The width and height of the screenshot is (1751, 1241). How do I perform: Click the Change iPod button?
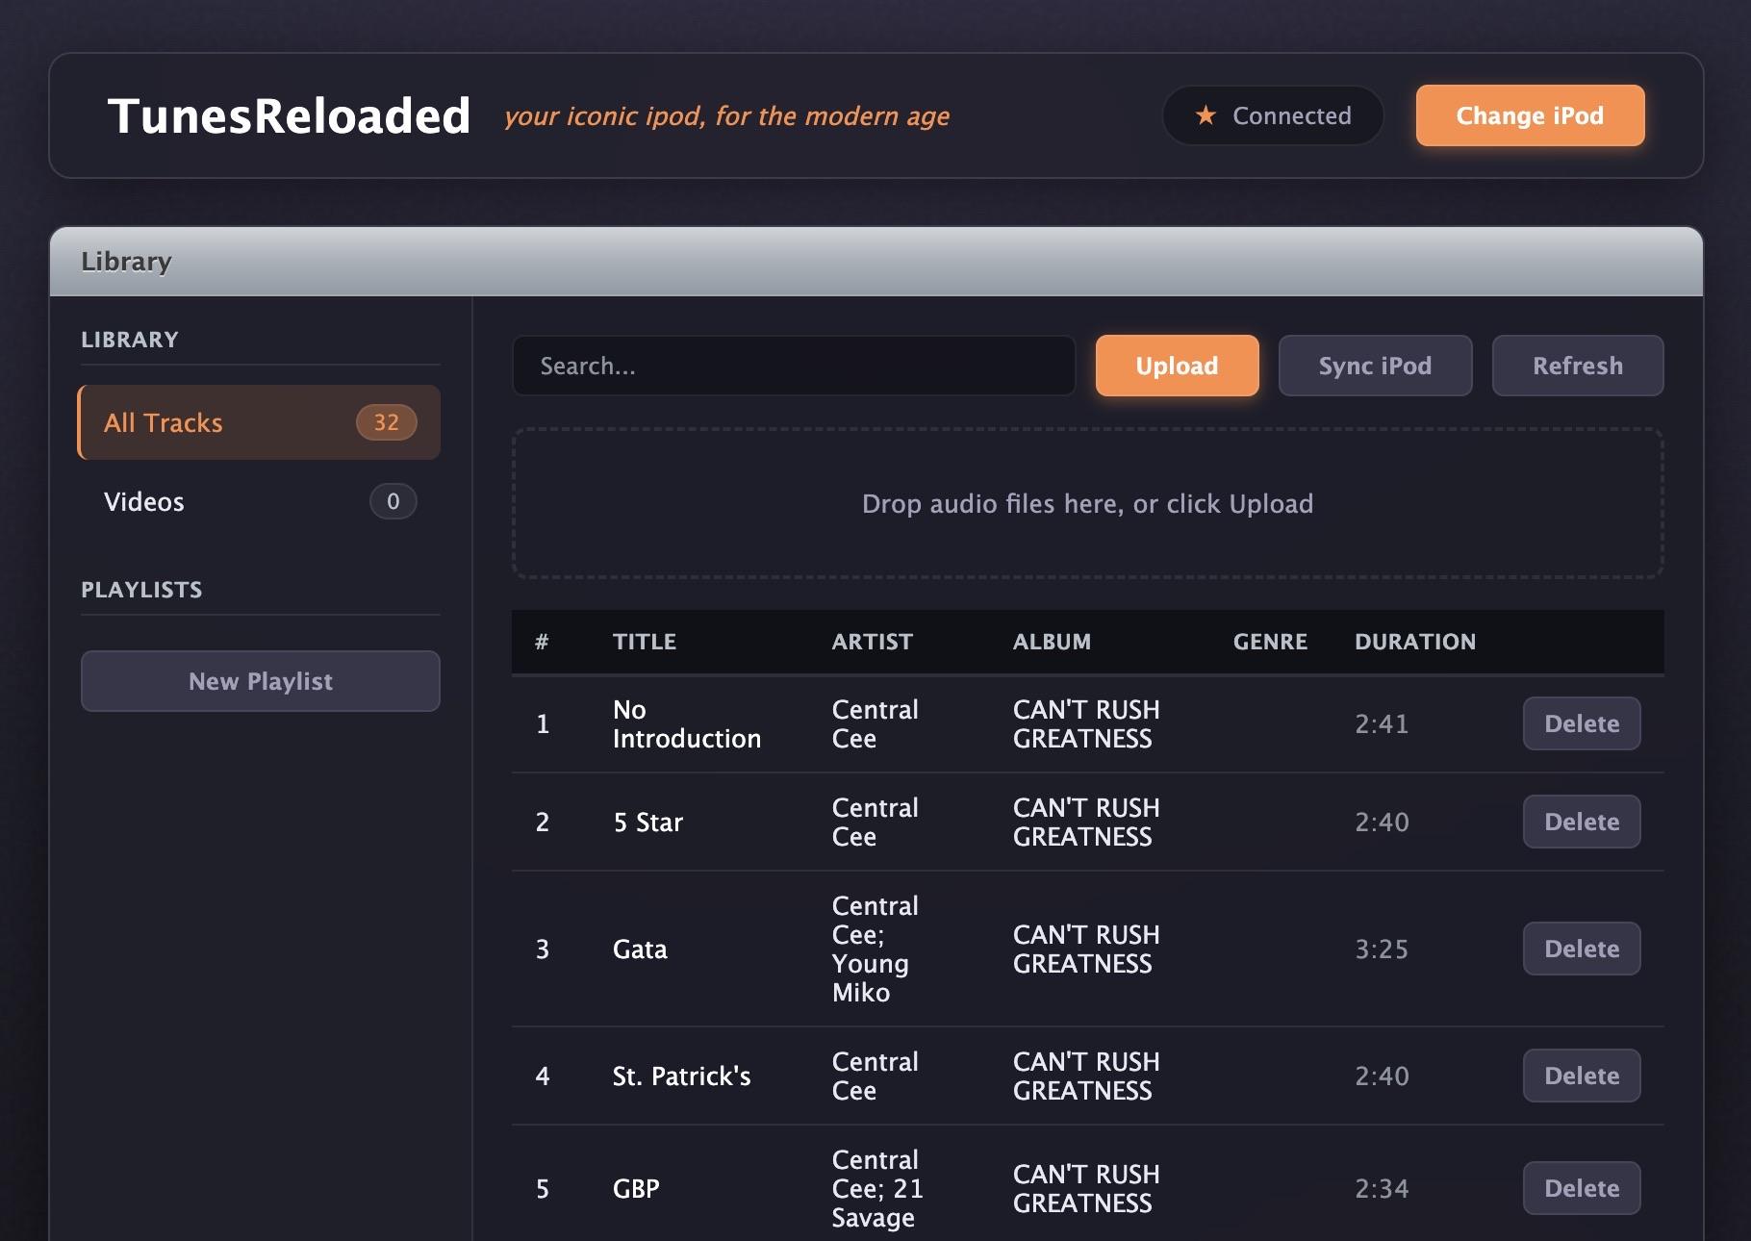(1530, 115)
